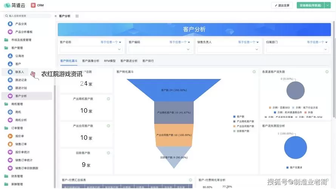Click the 客户管理 folder icon
The width and height of the screenshot is (336, 189).
click(x=6, y=48)
